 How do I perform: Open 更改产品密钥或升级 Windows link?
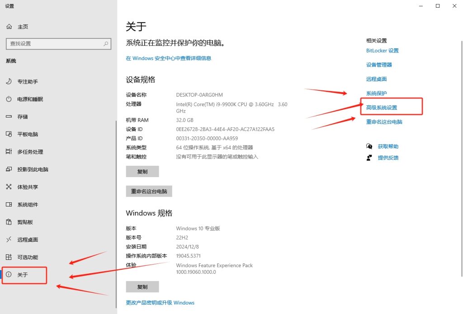click(160, 303)
